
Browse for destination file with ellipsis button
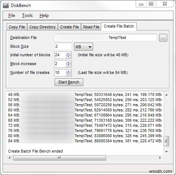pyautogui.click(x=163, y=38)
